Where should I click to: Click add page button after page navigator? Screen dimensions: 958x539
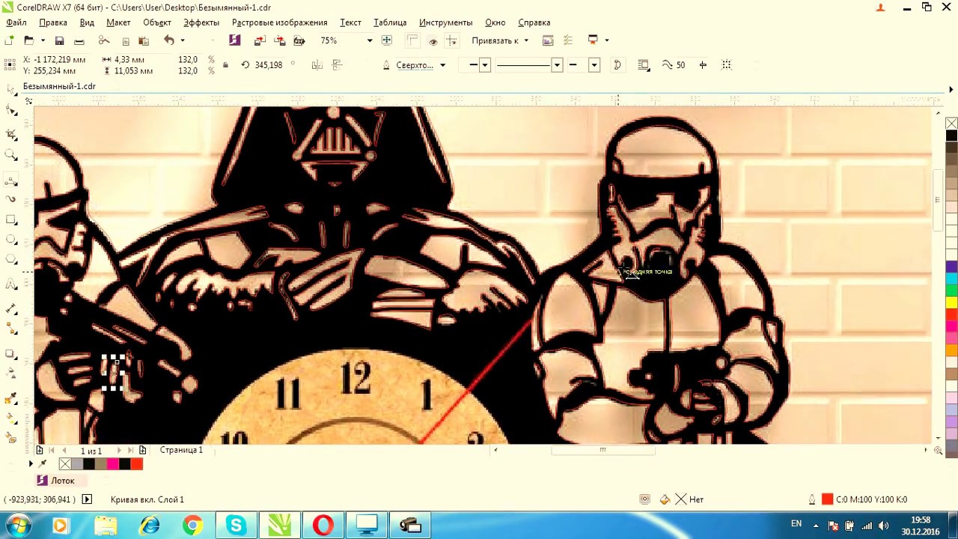(143, 451)
